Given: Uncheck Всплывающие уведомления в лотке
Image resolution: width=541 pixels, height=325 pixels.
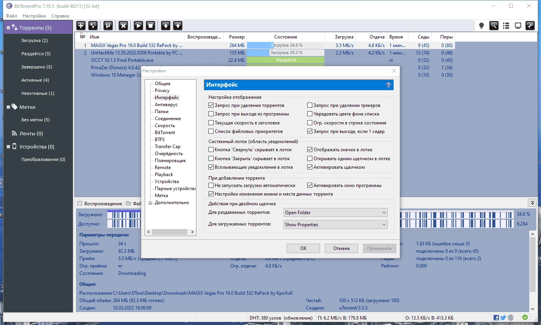Looking at the screenshot, I should coord(211,167).
